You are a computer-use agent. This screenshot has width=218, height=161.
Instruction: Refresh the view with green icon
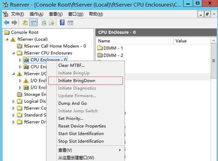coord(44,23)
